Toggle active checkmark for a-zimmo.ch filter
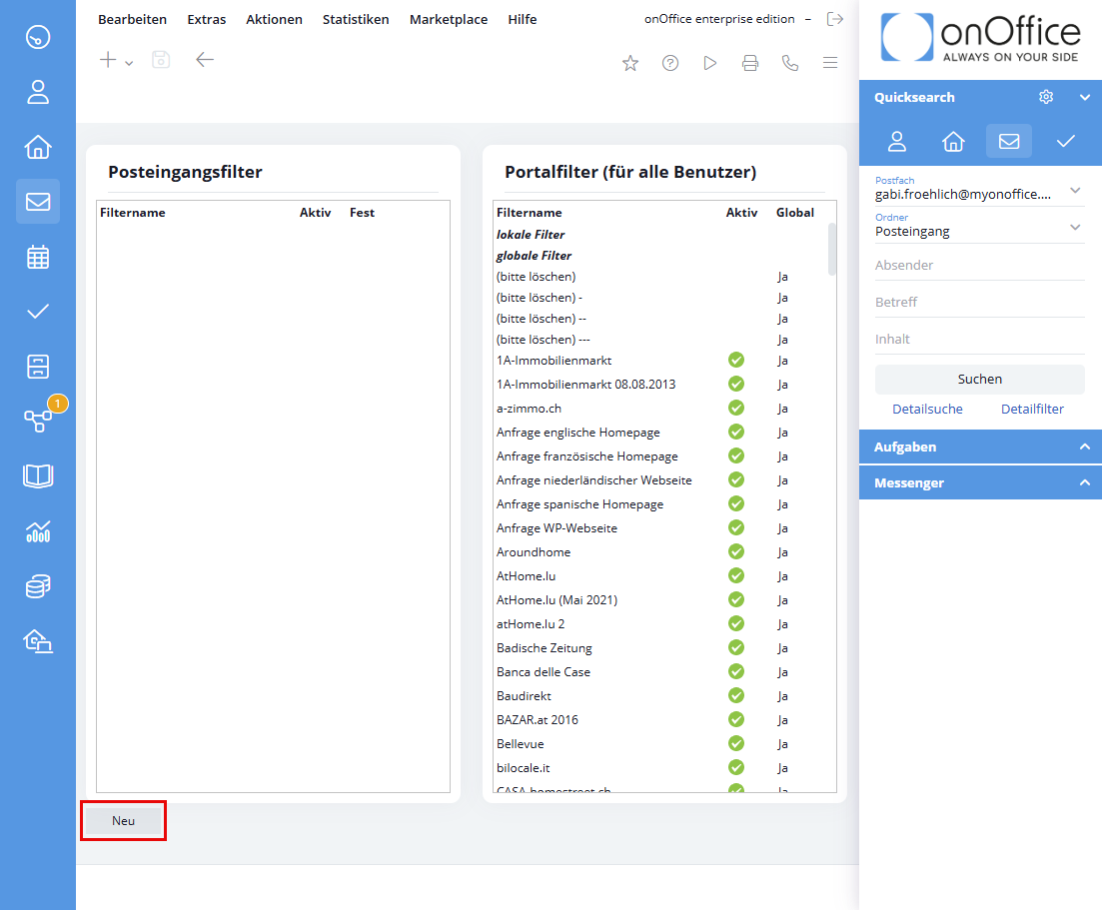Image resolution: width=1102 pixels, height=910 pixels. click(x=736, y=408)
